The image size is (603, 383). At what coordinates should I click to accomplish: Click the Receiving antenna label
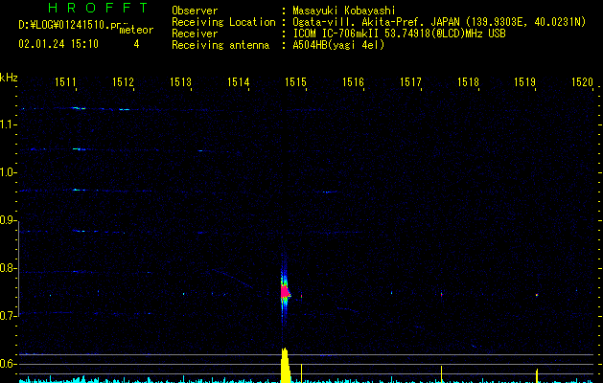tap(220, 45)
